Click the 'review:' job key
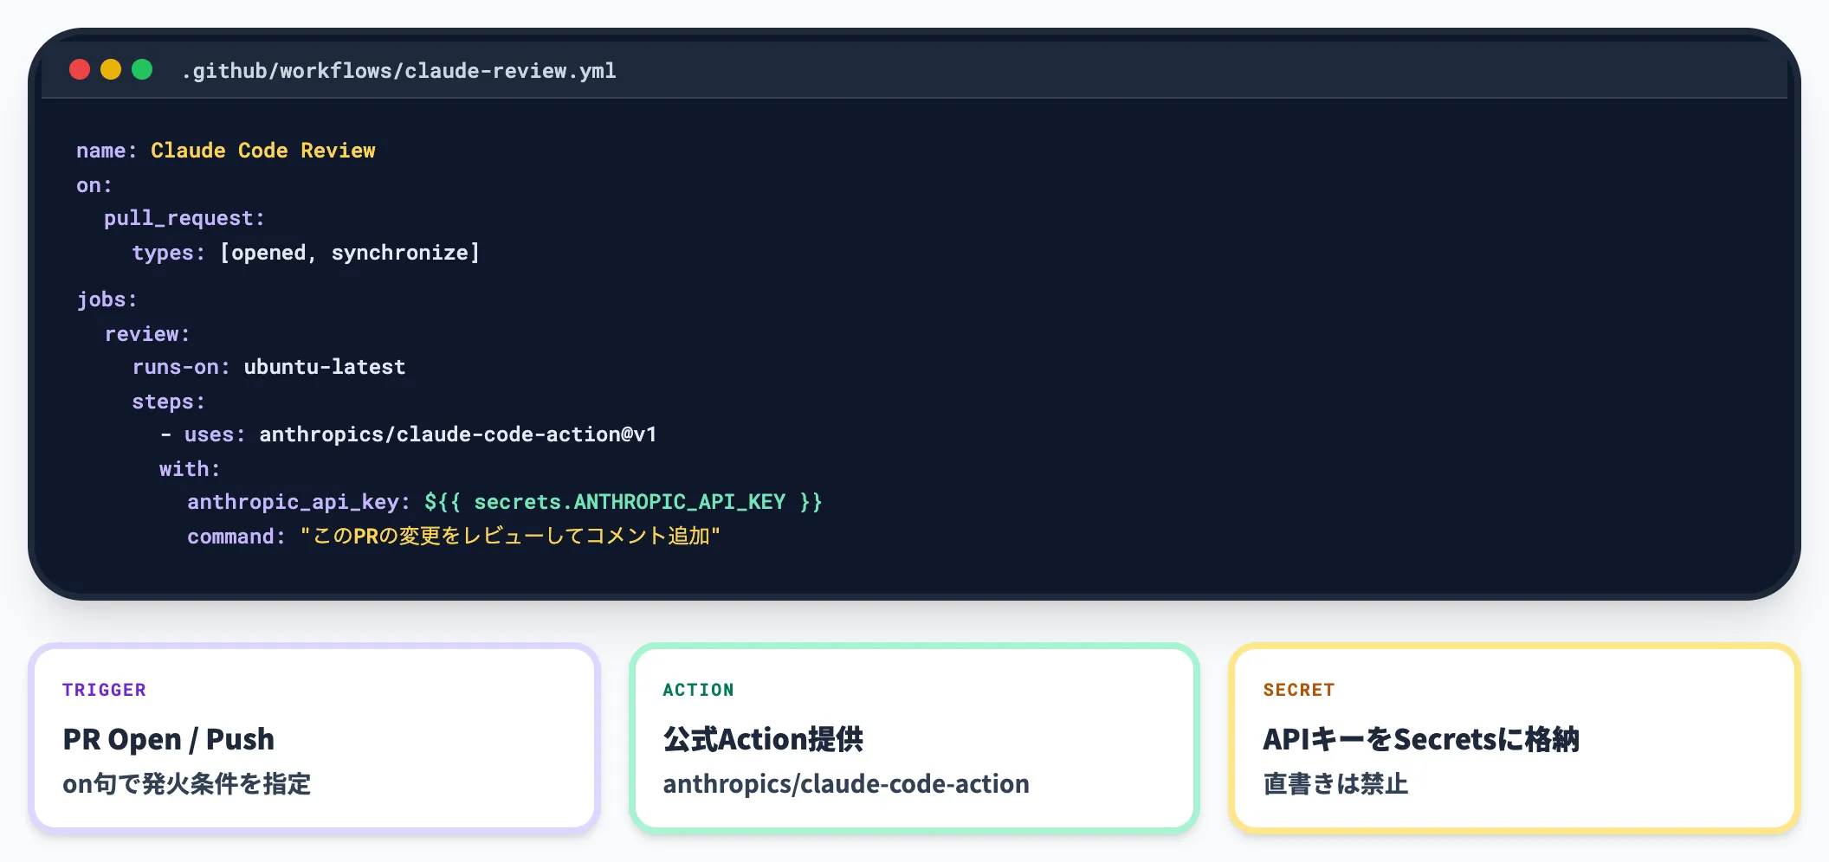Image resolution: width=1829 pixels, height=862 pixels. pyautogui.click(x=147, y=334)
